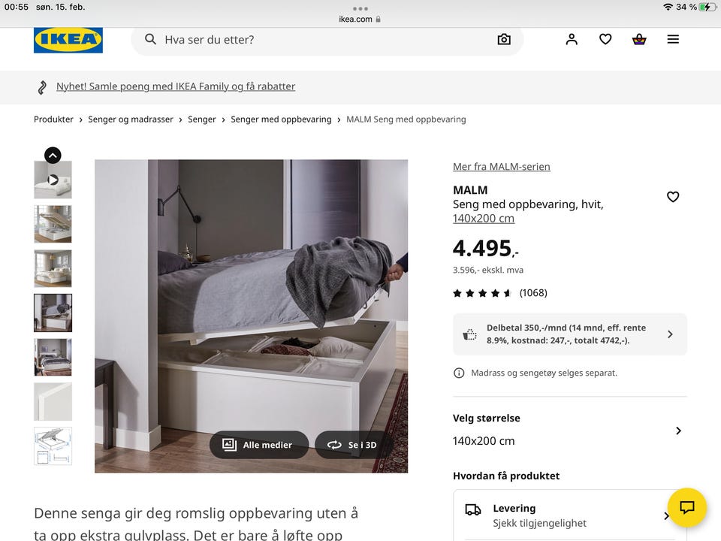Select the white surface close-up thumbnail
721x541 pixels.
[53, 401]
